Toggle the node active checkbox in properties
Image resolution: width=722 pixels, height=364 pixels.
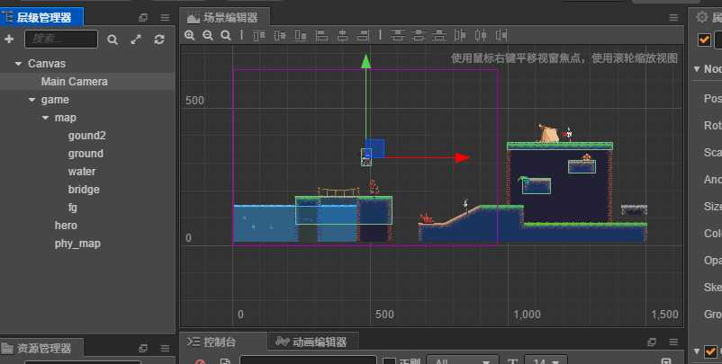[x=704, y=40]
